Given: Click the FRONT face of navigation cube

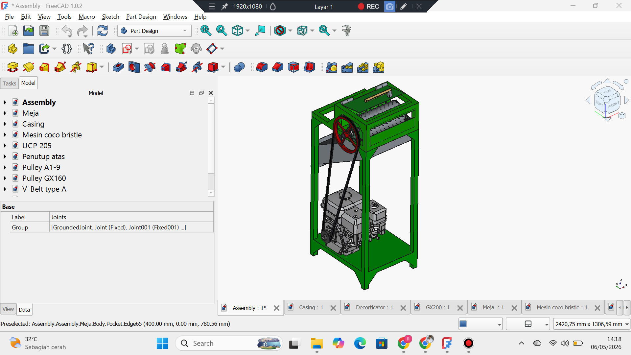Looking at the screenshot, I should click(x=614, y=105).
